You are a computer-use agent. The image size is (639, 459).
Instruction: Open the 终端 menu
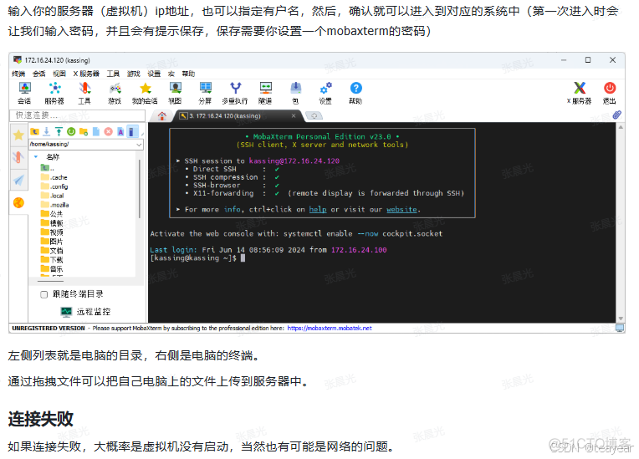pyautogui.click(x=18, y=74)
